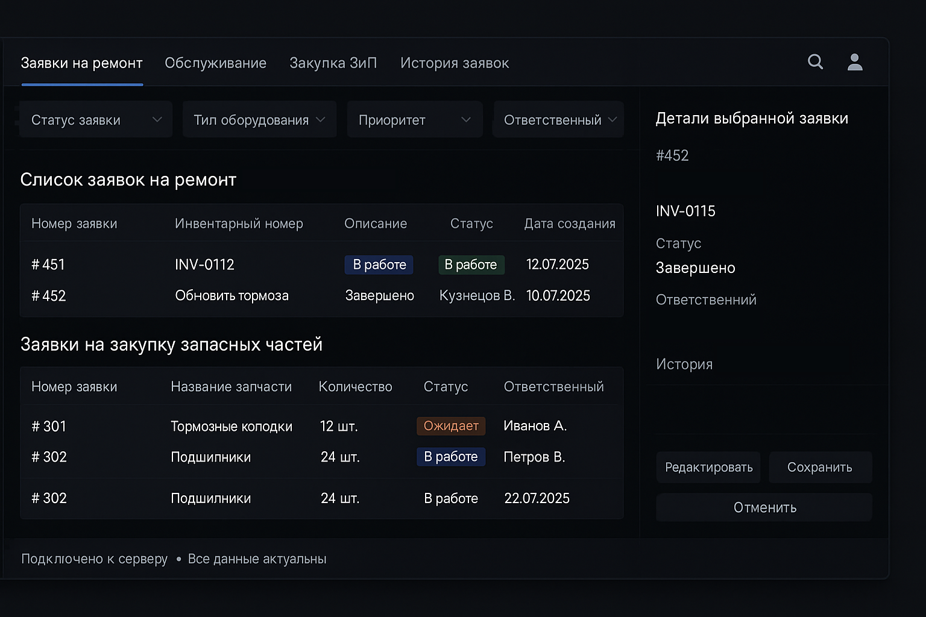The width and height of the screenshot is (926, 617).
Task: Select purchase row #301 Тормозные колодки
Action: [231, 427]
